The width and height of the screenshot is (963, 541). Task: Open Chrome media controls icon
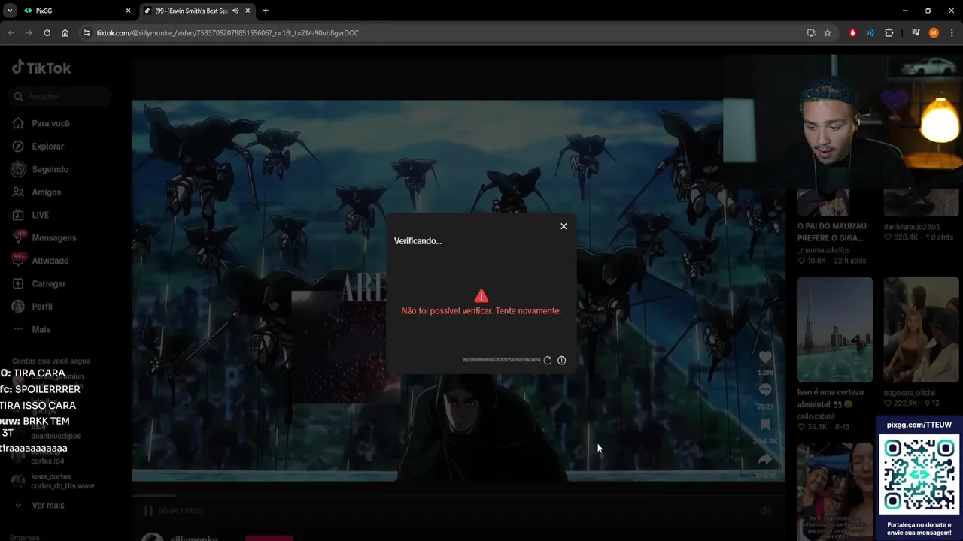click(916, 33)
